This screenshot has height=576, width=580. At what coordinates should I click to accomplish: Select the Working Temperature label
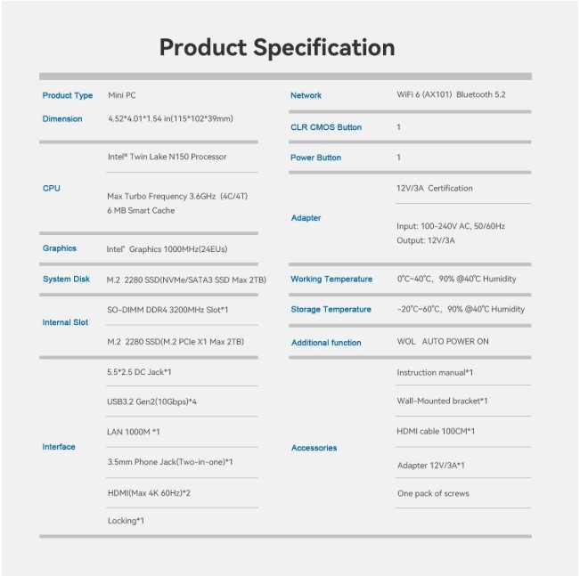tap(331, 280)
